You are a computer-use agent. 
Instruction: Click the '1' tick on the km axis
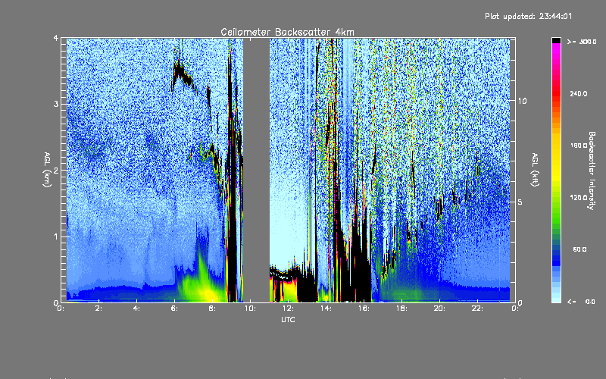point(56,236)
